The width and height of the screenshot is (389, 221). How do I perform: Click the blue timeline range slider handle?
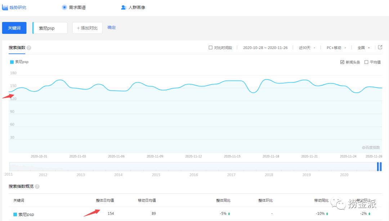379,166
